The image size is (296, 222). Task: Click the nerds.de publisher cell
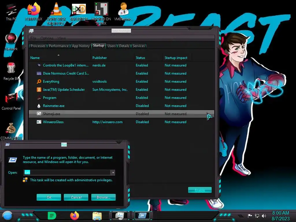tap(99, 65)
